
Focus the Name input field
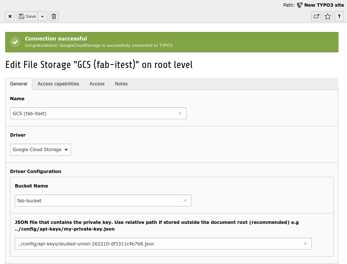pos(98,113)
